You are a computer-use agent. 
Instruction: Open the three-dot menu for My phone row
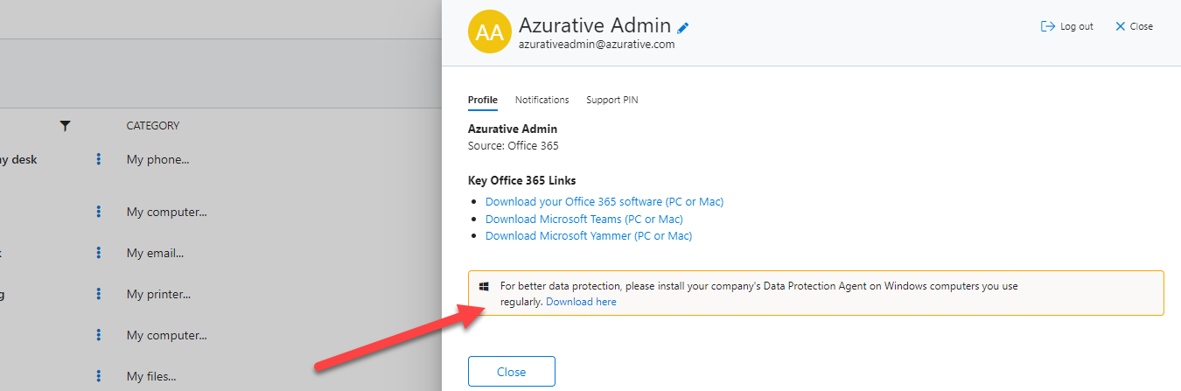[x=99, y=159]
